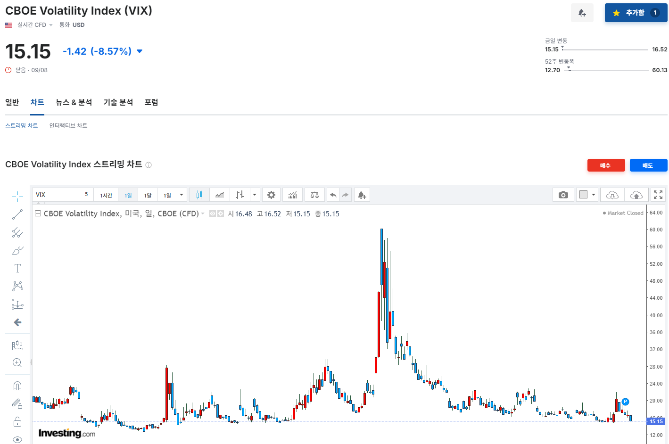Open the 인터랙티브 차트 link
This screenshot has width=669, height=444.
coord(68,125)
